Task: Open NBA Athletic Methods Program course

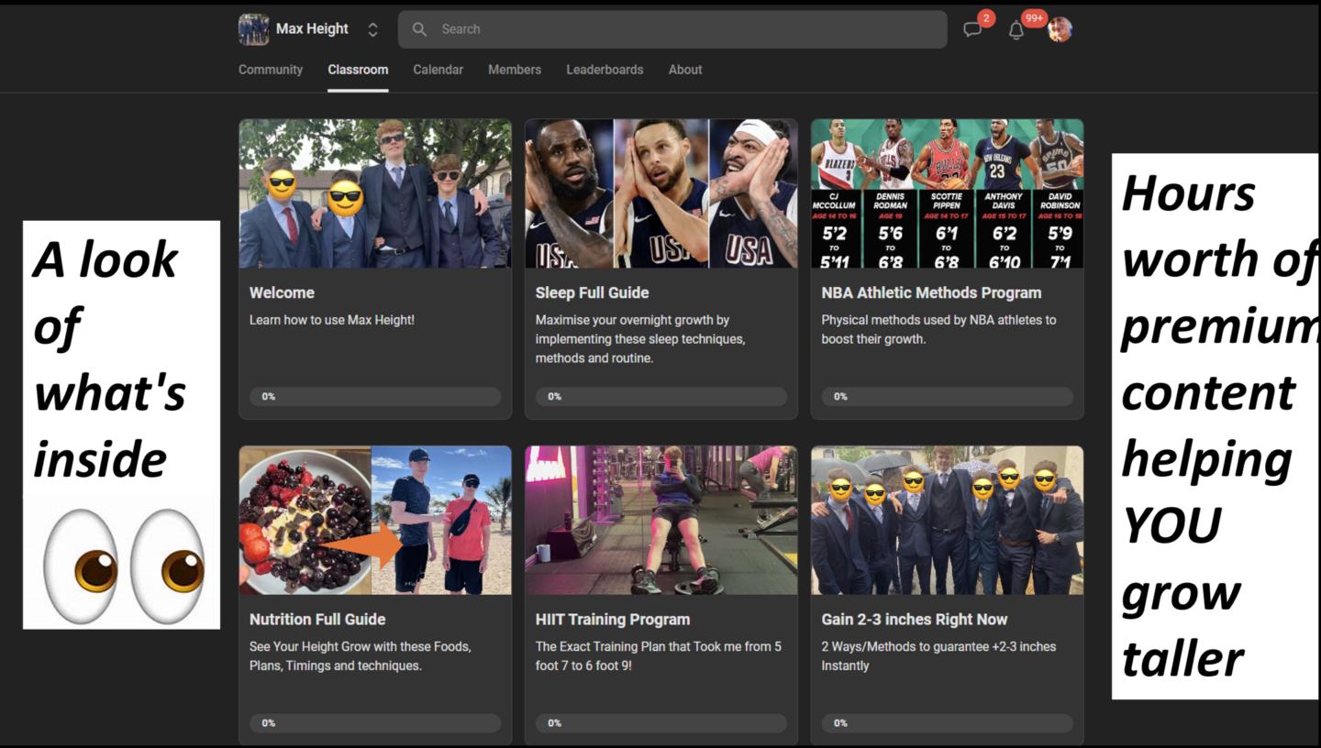Action: coord(931,293)
